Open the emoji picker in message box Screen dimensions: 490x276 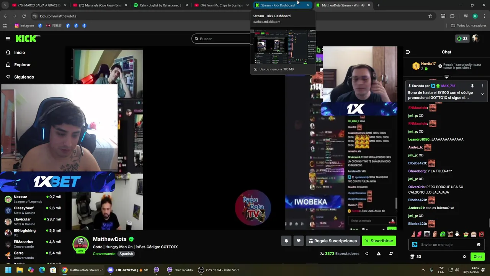(x=479, y=245)
